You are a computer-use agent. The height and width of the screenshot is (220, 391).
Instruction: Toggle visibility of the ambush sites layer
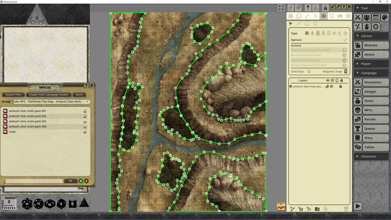pos(327,86)
